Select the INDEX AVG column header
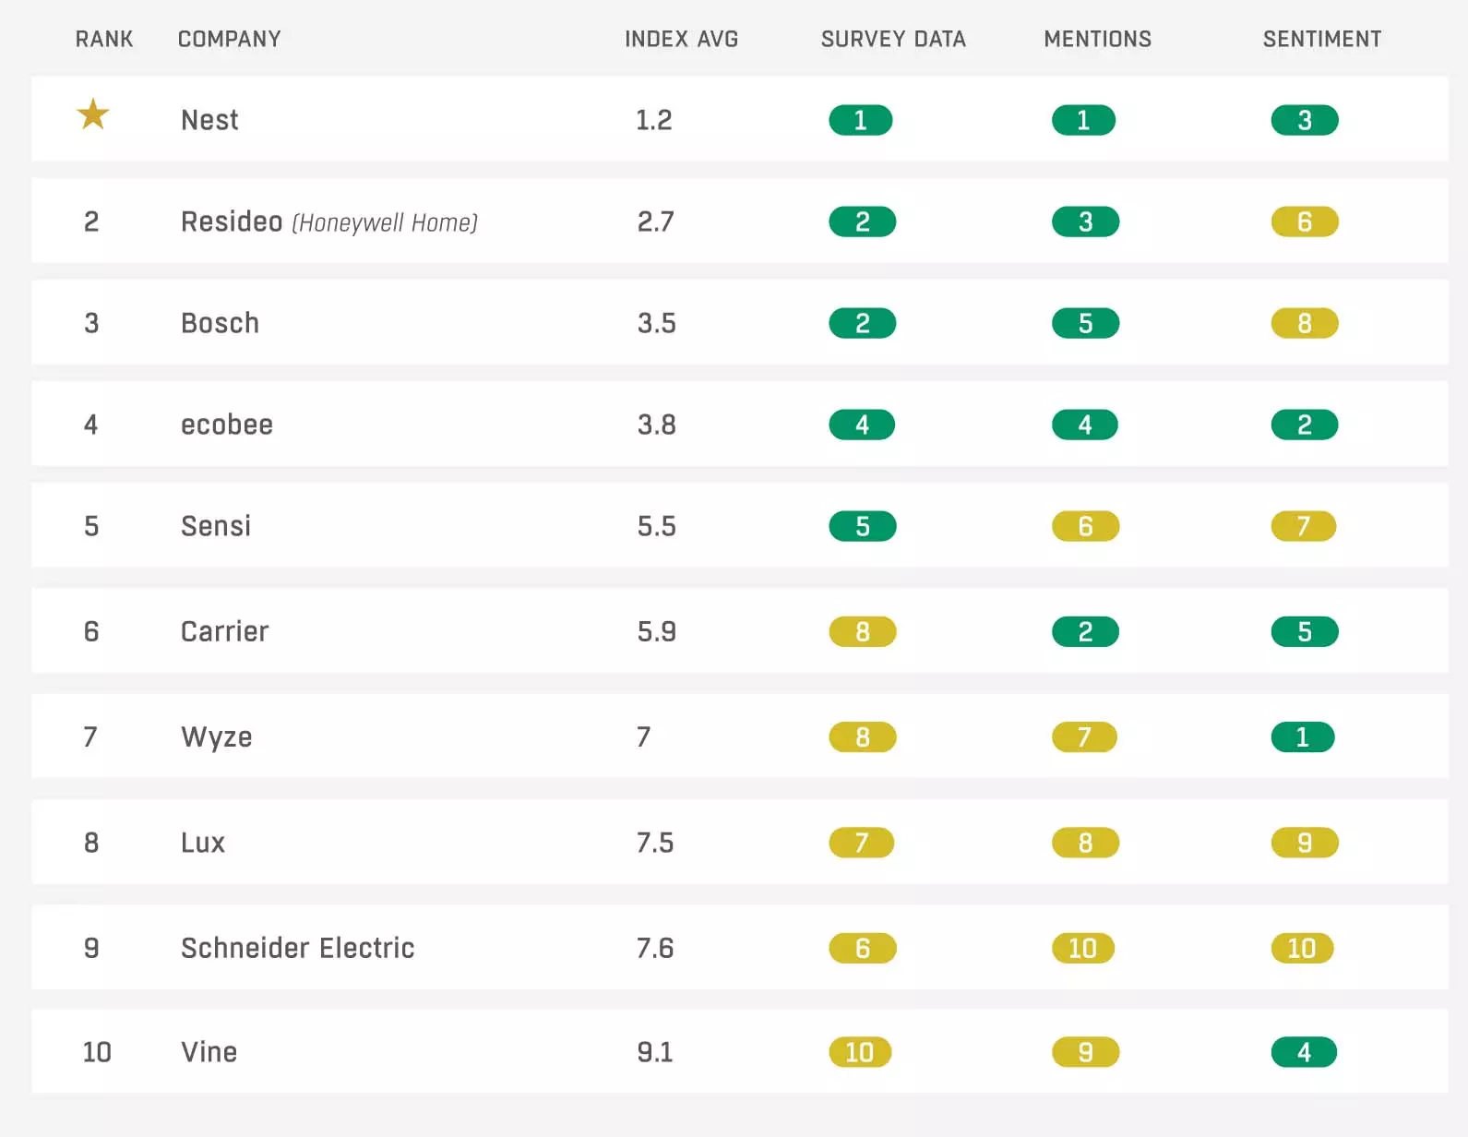 (681, 39)
